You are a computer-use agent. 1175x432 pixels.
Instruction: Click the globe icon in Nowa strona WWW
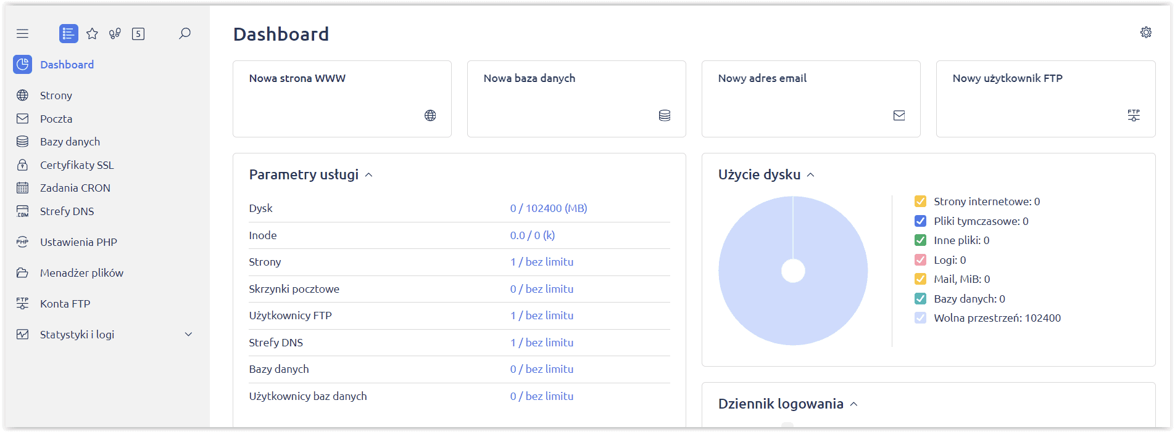click(430, 116)
